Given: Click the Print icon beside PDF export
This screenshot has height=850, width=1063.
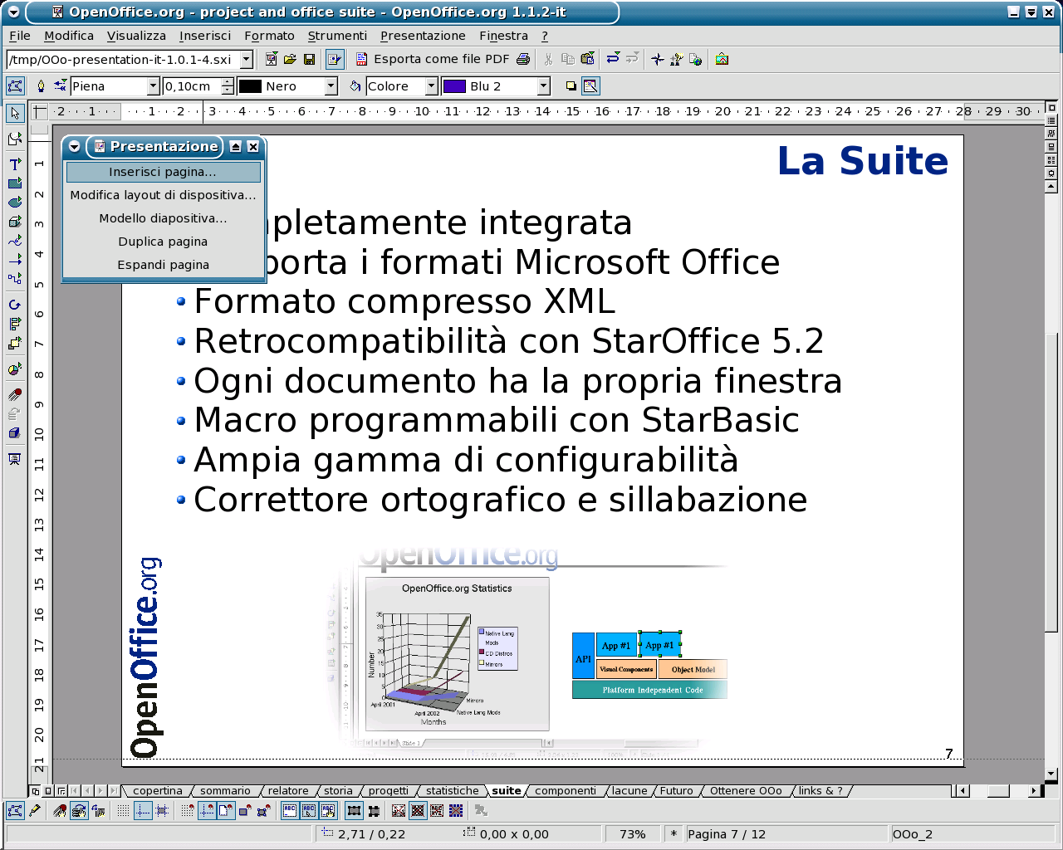Looking at the screenshot, I should coord(523,59).
